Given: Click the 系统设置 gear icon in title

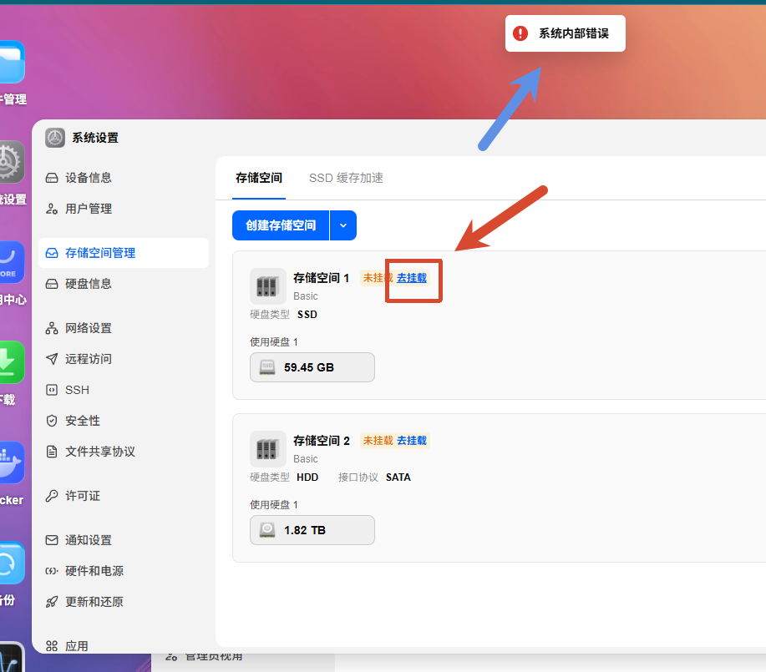Looking at the screenshot, I should (55, 138).
